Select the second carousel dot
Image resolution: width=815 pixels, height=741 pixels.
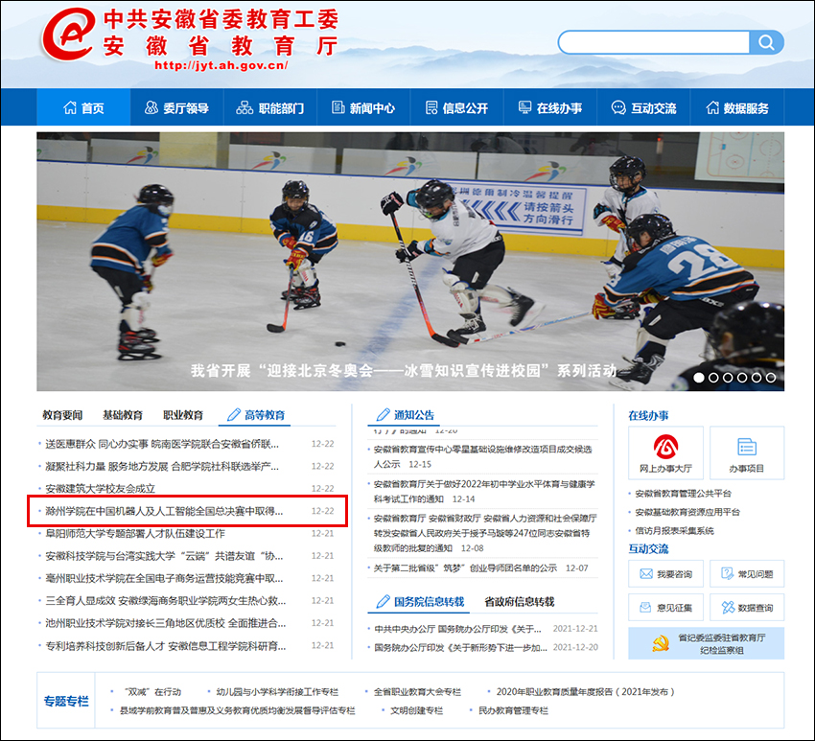[713, 378]
